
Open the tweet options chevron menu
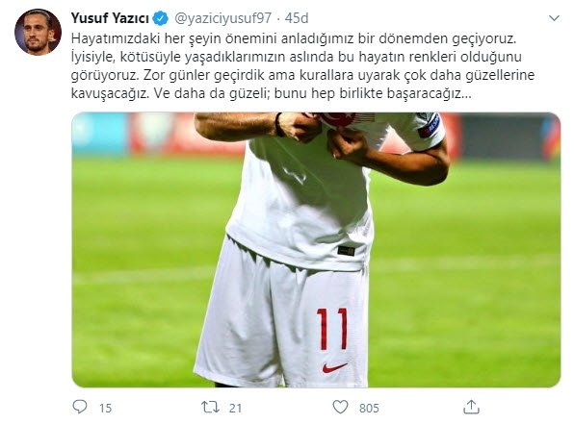554,18
